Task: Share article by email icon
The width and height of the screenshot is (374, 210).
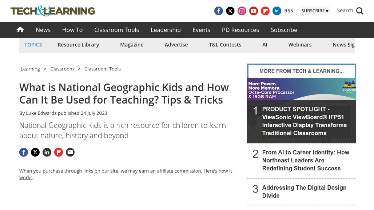Action: (70, 152)
